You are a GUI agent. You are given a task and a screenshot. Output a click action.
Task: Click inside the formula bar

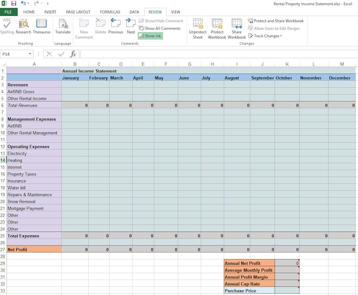coord(219,54)
